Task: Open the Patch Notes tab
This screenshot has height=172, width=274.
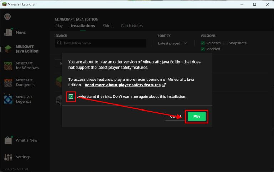Action: pos(132,26)
